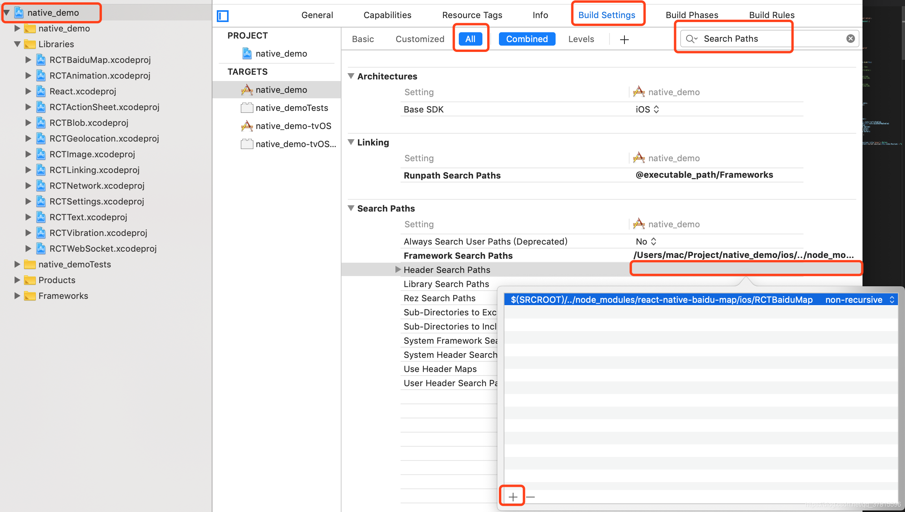Click the Products folder icon

(x=30, y=280)
